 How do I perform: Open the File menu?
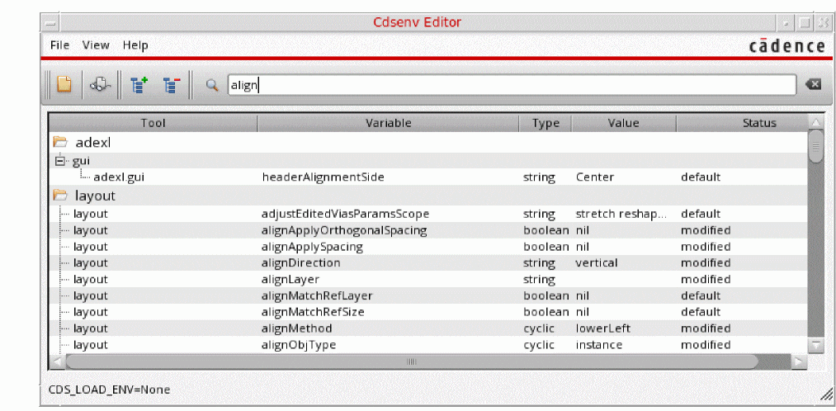[x=59, y=45]
